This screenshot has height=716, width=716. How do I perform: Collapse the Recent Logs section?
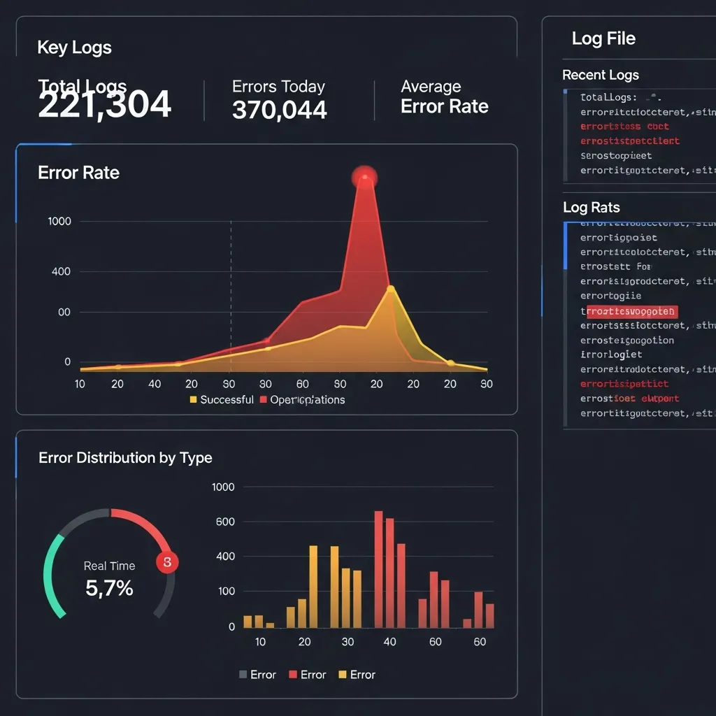coord(601,75)
